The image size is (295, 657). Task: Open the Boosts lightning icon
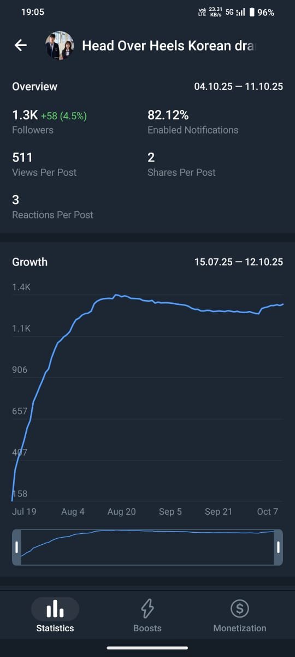coord(147,608)
